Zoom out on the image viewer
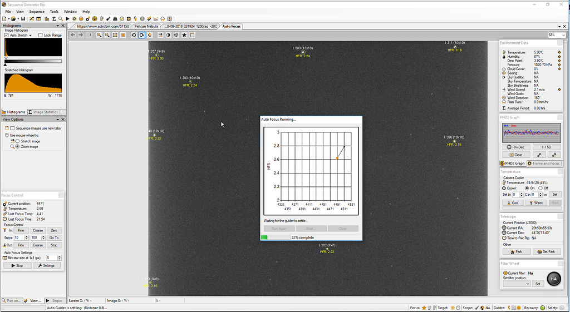Viewport: 570px width, 312px height. (107, 35)
